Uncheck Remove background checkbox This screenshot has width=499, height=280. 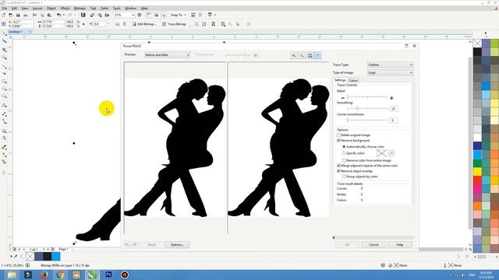pos(338,140)
